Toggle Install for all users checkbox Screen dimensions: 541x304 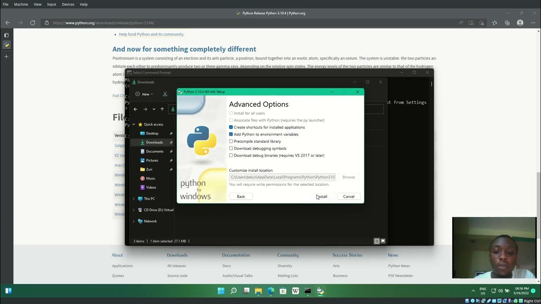point(231,113)
